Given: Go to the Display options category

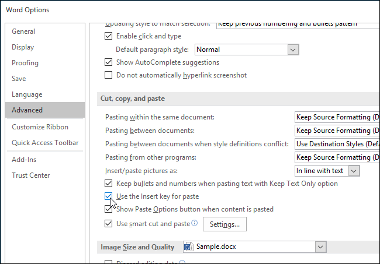Looking at the screenshot, I should click(23, 47).
